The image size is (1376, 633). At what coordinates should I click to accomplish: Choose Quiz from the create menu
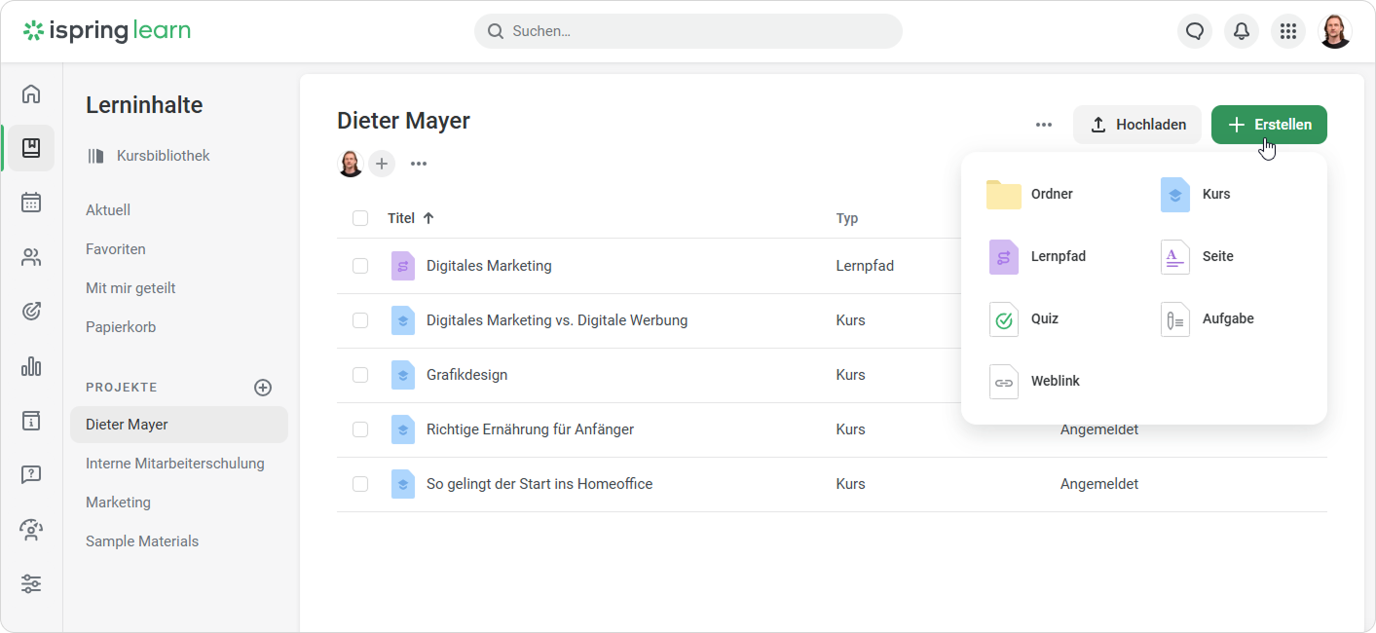(x=1044, y=318)
